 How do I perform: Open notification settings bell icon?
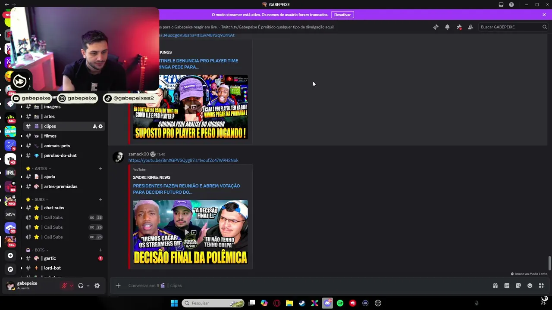(x=447, y=27)
